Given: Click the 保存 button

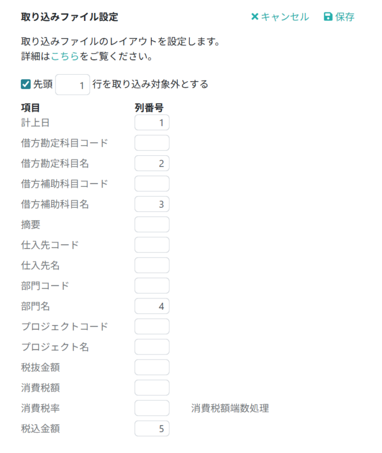Looking at the screenshot, I should 341,17.
